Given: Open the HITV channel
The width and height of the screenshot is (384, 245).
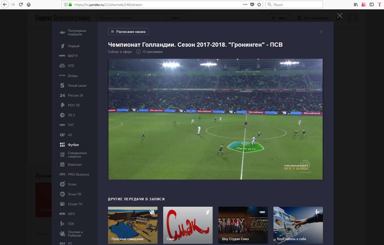Looking at the screenshot, I should pos(67,214).
